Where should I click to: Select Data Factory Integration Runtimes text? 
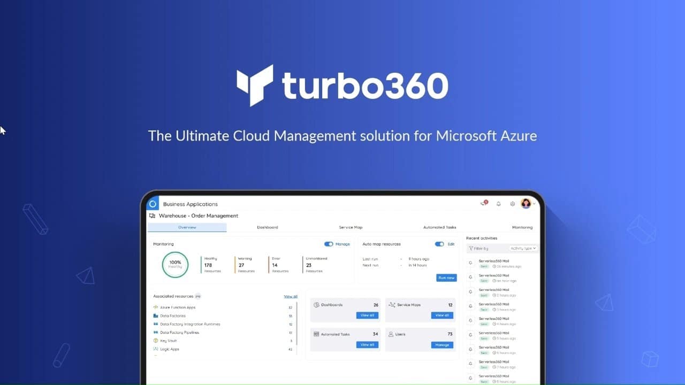[x=190, y=324]
